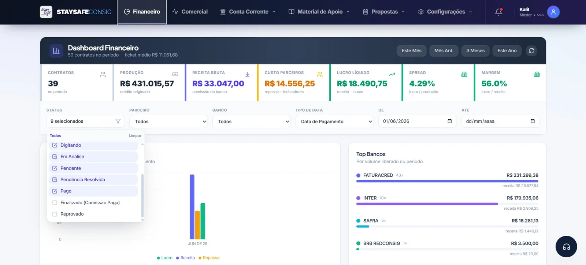Uncheck the Pago status
Screen dimensions: 586x265
point(55,191)
